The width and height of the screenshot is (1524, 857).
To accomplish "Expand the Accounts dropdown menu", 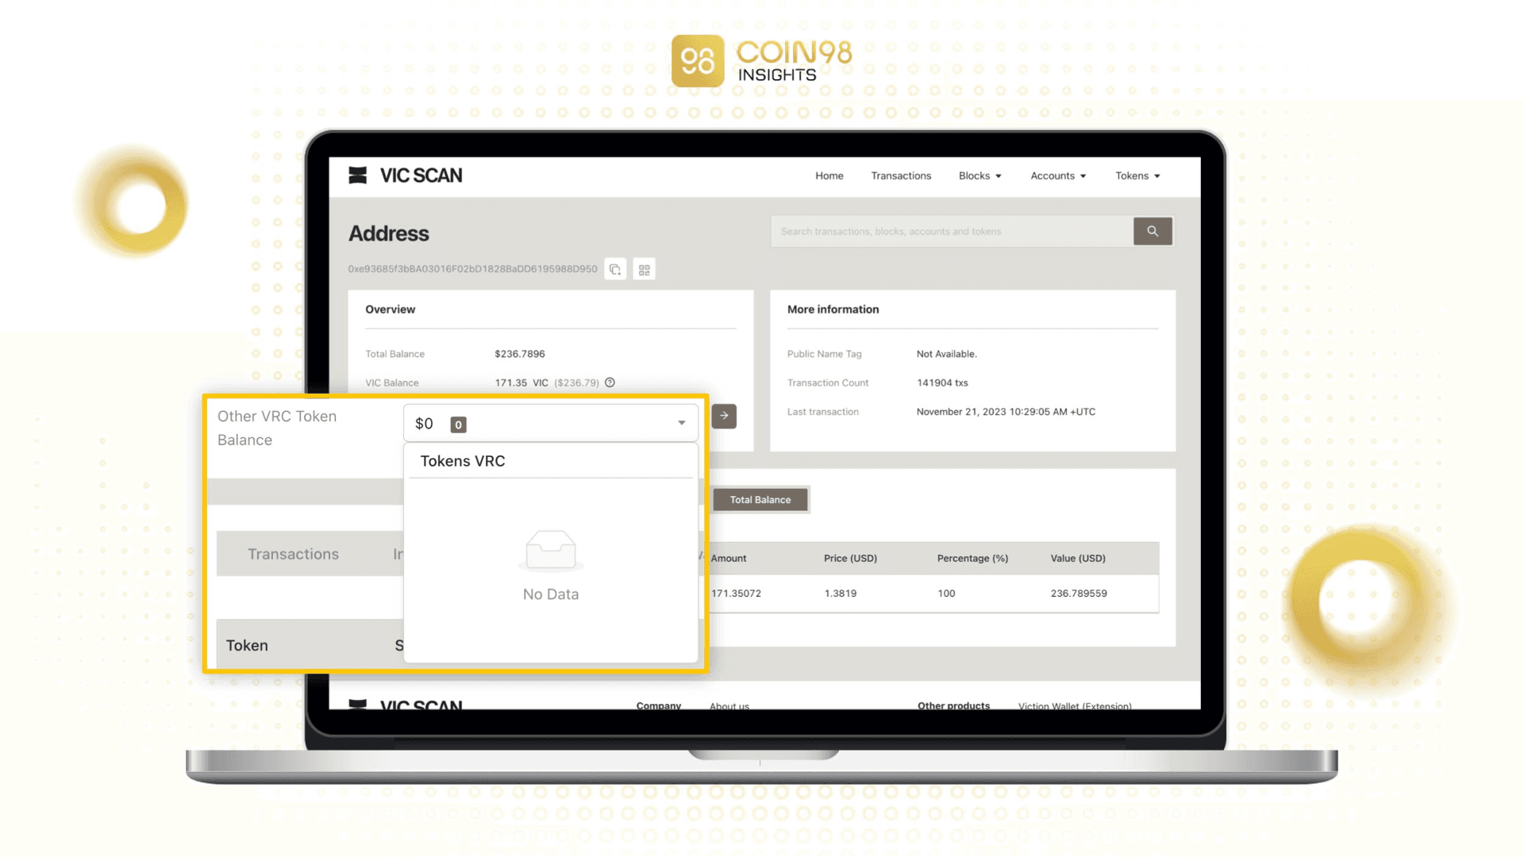I will (1058, 176).
